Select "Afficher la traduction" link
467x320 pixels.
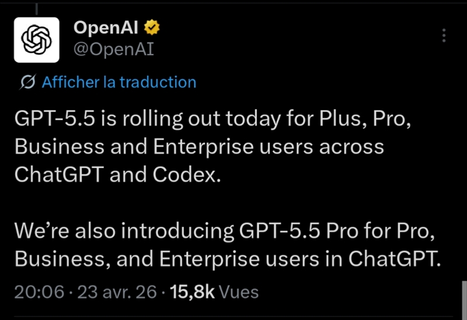point(119,82)
